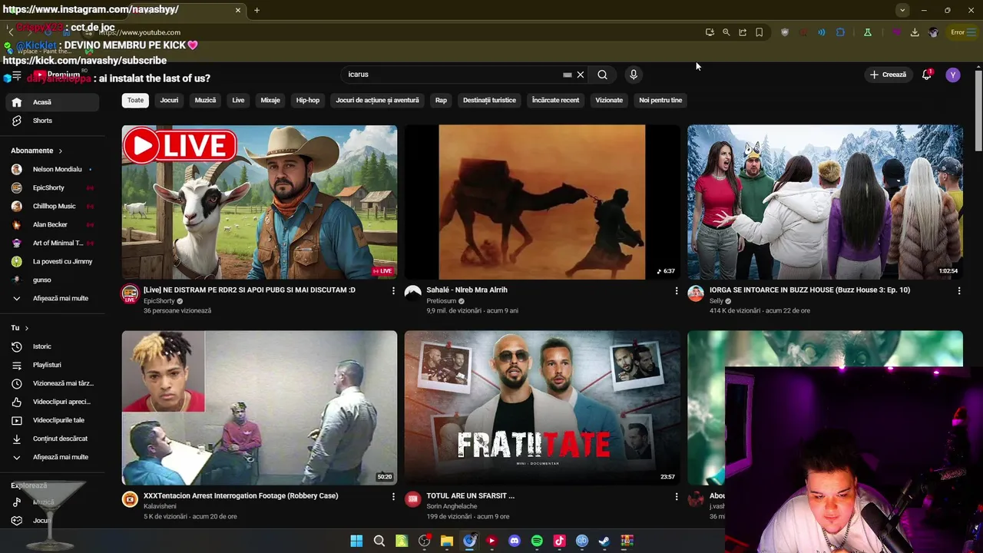Select the Jocuri filter chip

pos(169,100)
